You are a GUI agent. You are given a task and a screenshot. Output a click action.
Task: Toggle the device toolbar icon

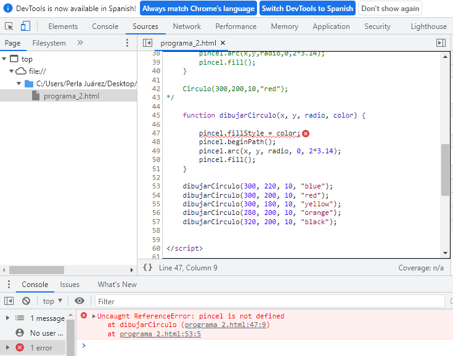[25, 26]
